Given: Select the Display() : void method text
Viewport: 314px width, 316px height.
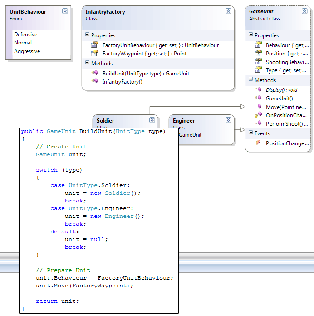Looking at the screenshot, I should pos(281,90).
